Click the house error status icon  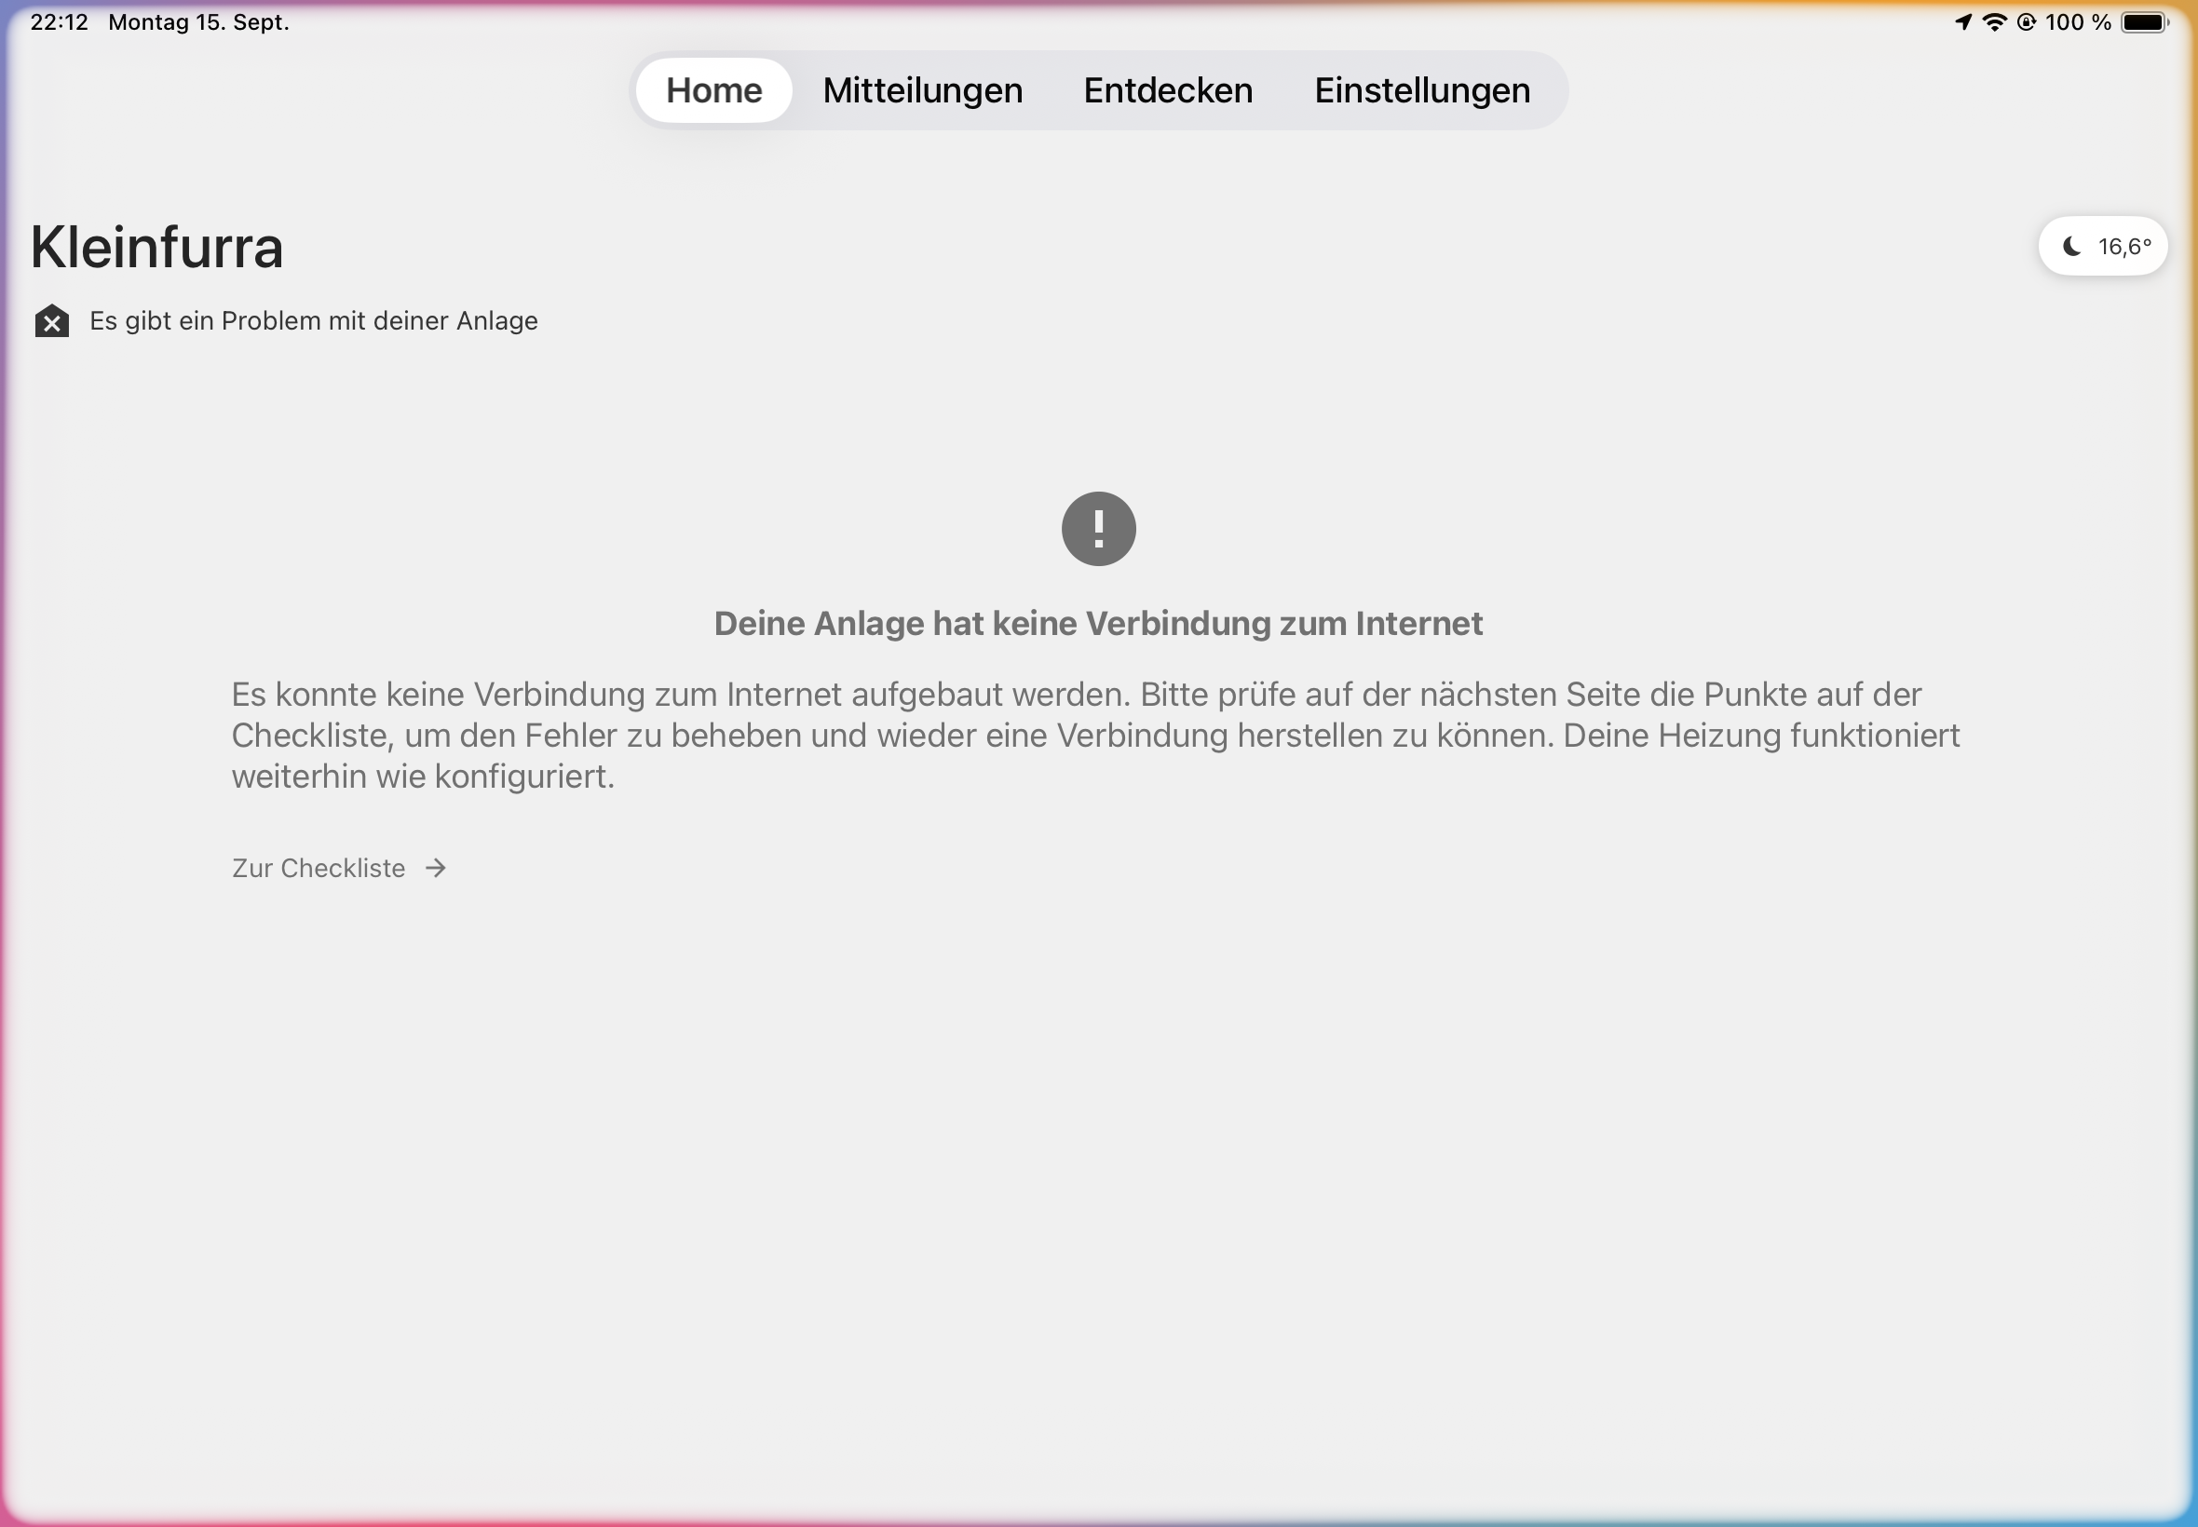click(x=51, y=321)
